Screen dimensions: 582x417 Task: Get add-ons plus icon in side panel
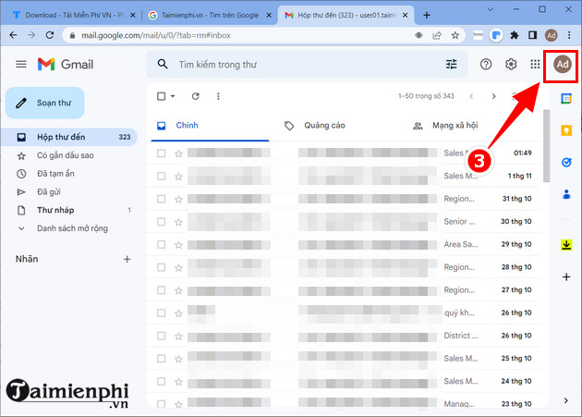(566, 276)
